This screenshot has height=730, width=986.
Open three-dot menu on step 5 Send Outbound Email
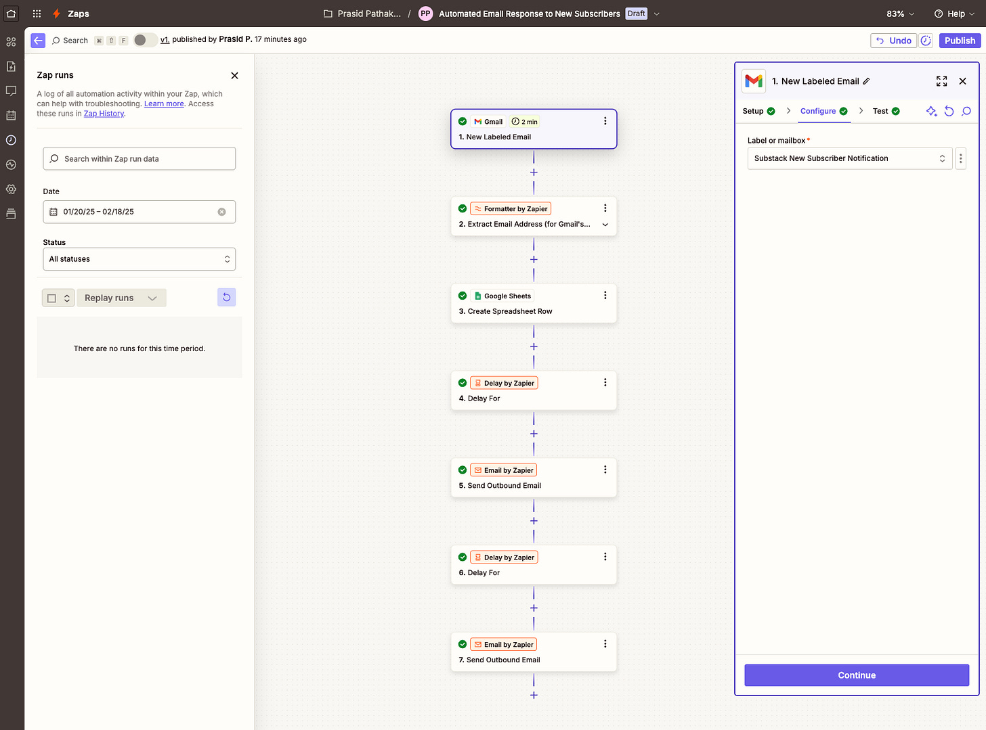point(605,470)
